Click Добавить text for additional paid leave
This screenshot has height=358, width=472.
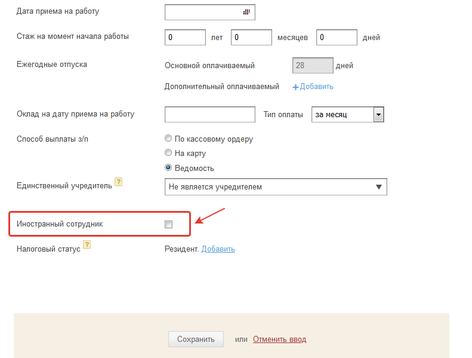pyautogui.click(x=316, y=87)
